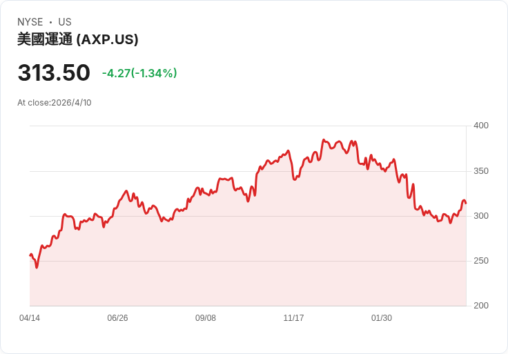This screenshot has width=508, height=354.
Task: Click the At close:2026/4/10 timestamp
Action: 55,103
